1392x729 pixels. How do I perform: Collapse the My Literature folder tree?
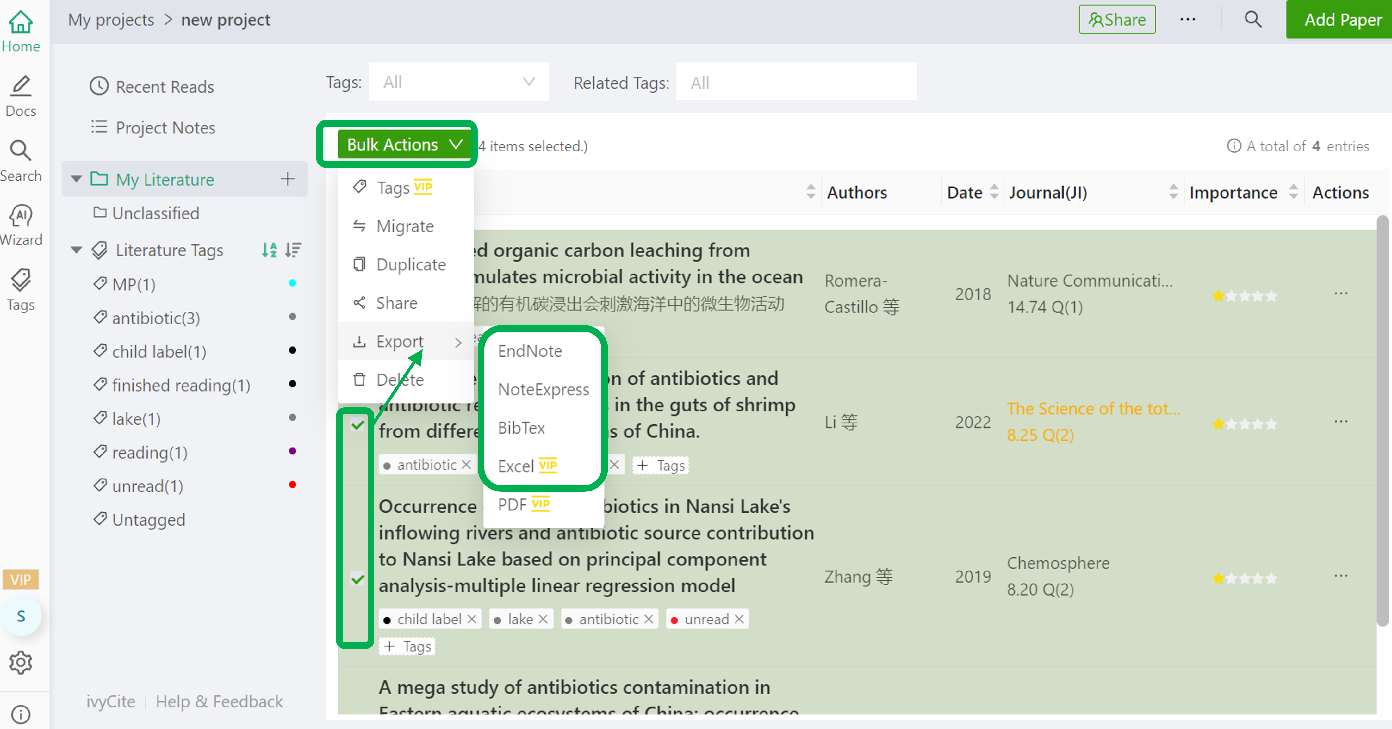76,179
